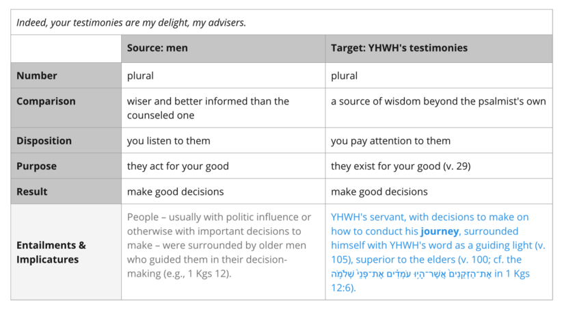Click the 'Comparison' row label

(x=46, y=101)
